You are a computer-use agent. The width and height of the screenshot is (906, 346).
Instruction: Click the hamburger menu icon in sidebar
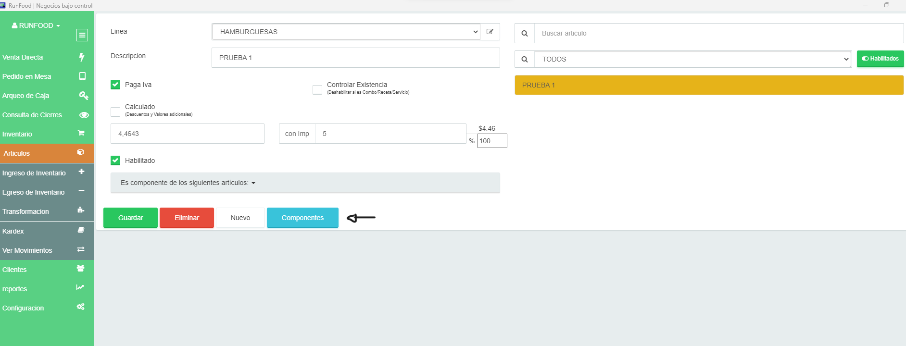tap(82, 35)
